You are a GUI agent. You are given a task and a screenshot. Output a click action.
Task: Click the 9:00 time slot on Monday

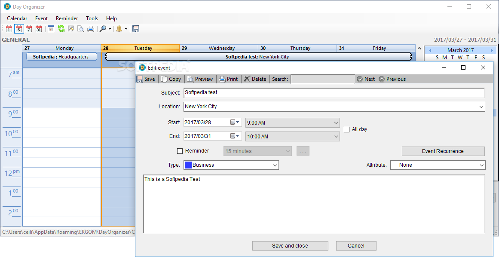(x=62, y=113)
